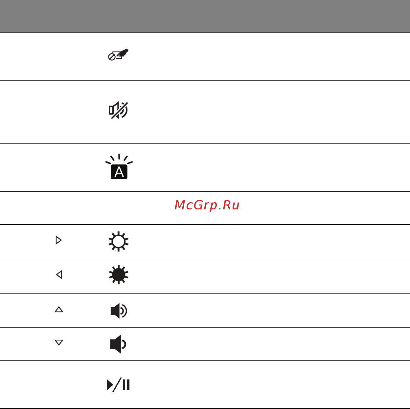Click the touchpad toggle icon
The width and height of the screenshot is (410, 409).
pos(118,55)
